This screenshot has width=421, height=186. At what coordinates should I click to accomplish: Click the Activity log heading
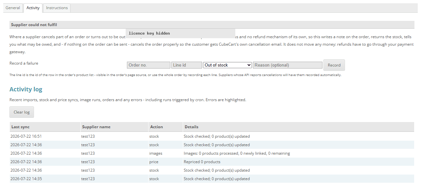point(26,89)
